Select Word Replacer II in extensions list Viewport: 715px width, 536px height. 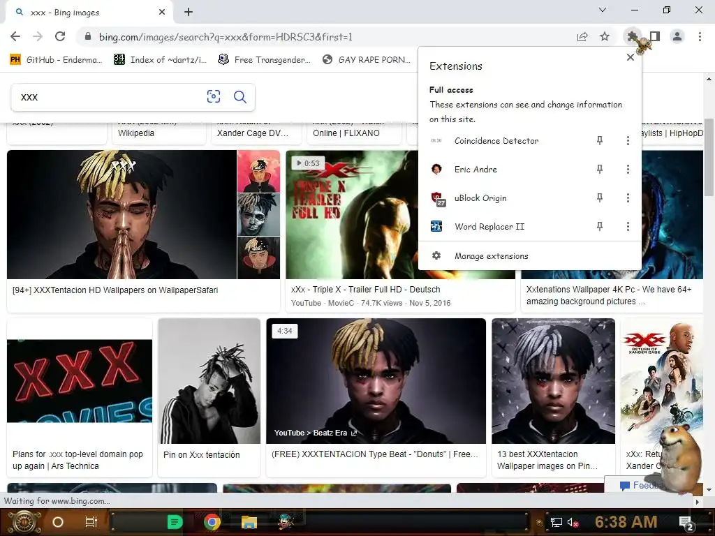489,226
